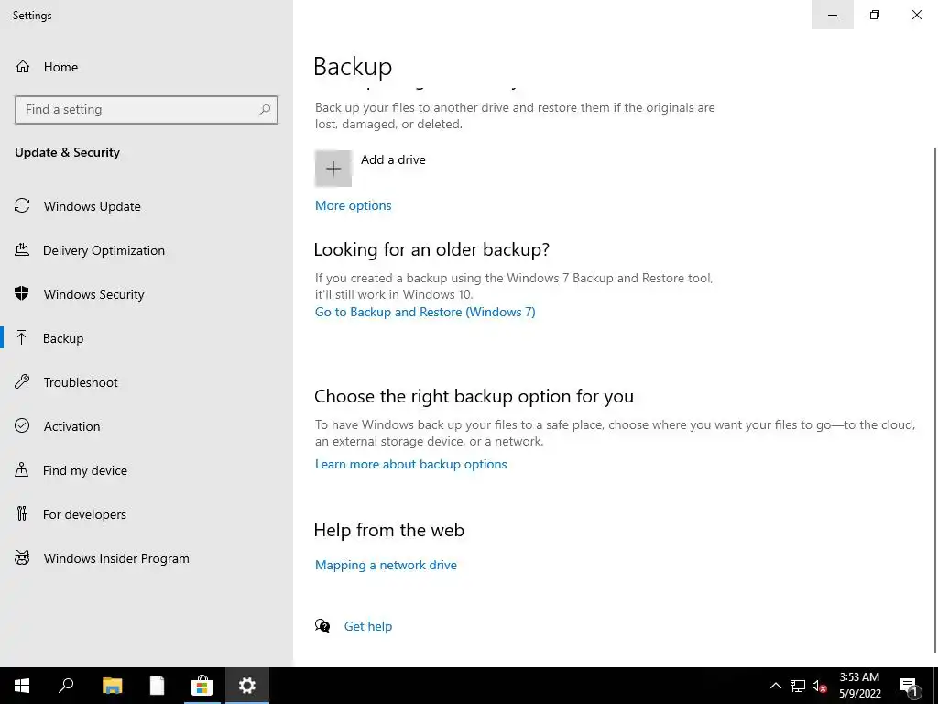Click the Find my device icon
Image resolution: width=938 pixels, height=704 pixels.
(22, 470)
